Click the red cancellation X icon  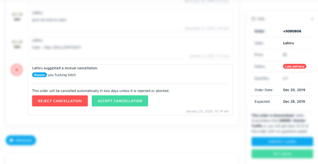(x=17, y=70)
